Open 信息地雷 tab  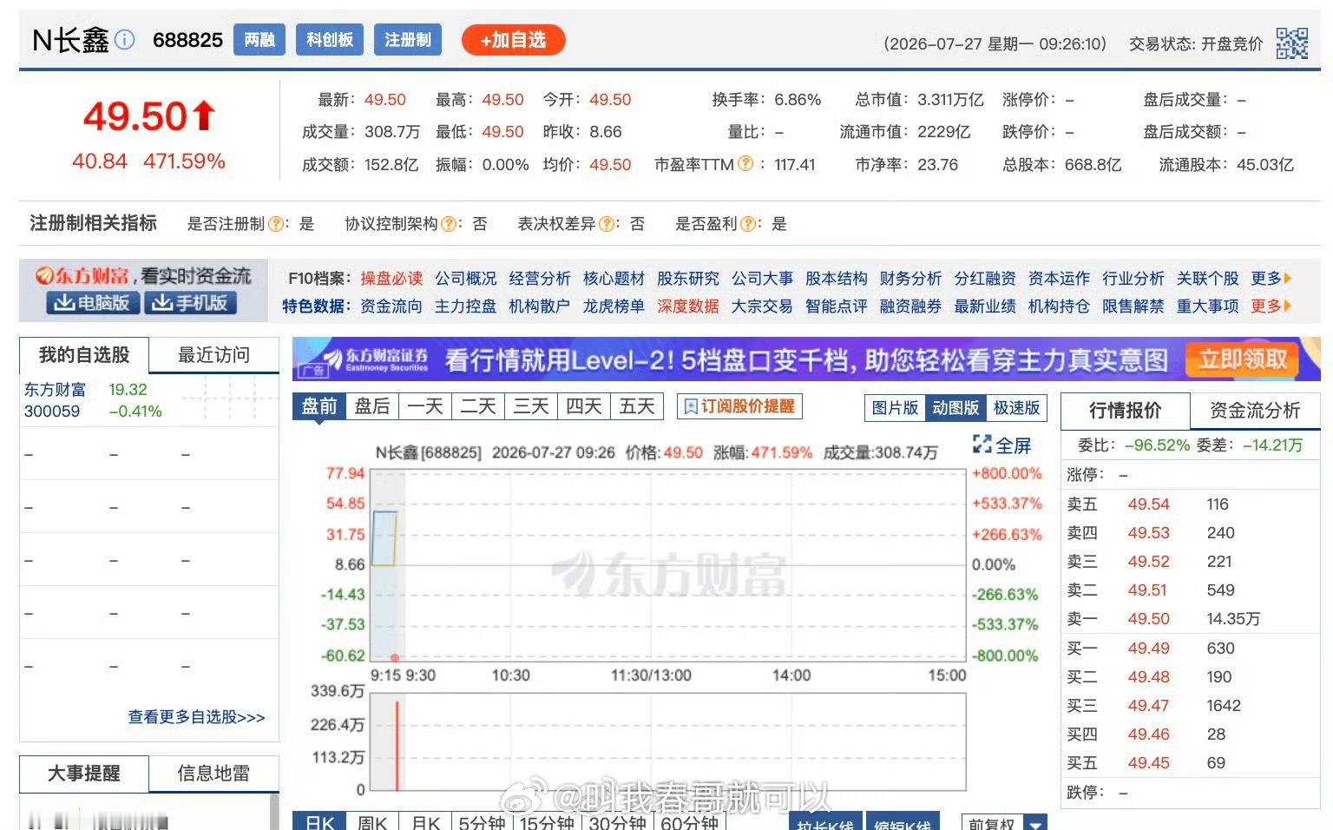(x=213, y=774)
